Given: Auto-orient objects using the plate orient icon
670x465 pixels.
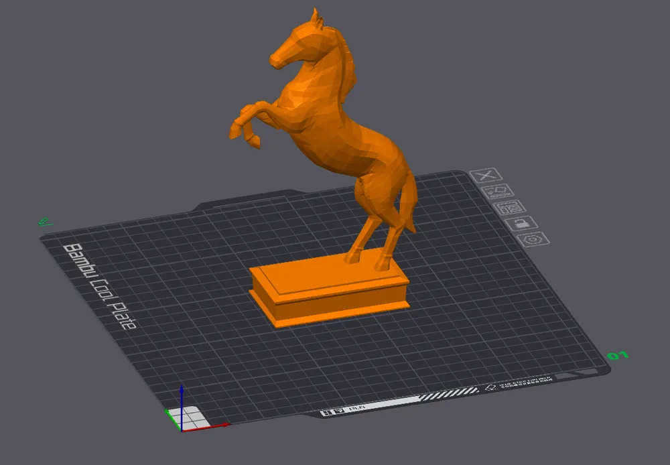Looking at the screenshot, I should pos(497,191).
